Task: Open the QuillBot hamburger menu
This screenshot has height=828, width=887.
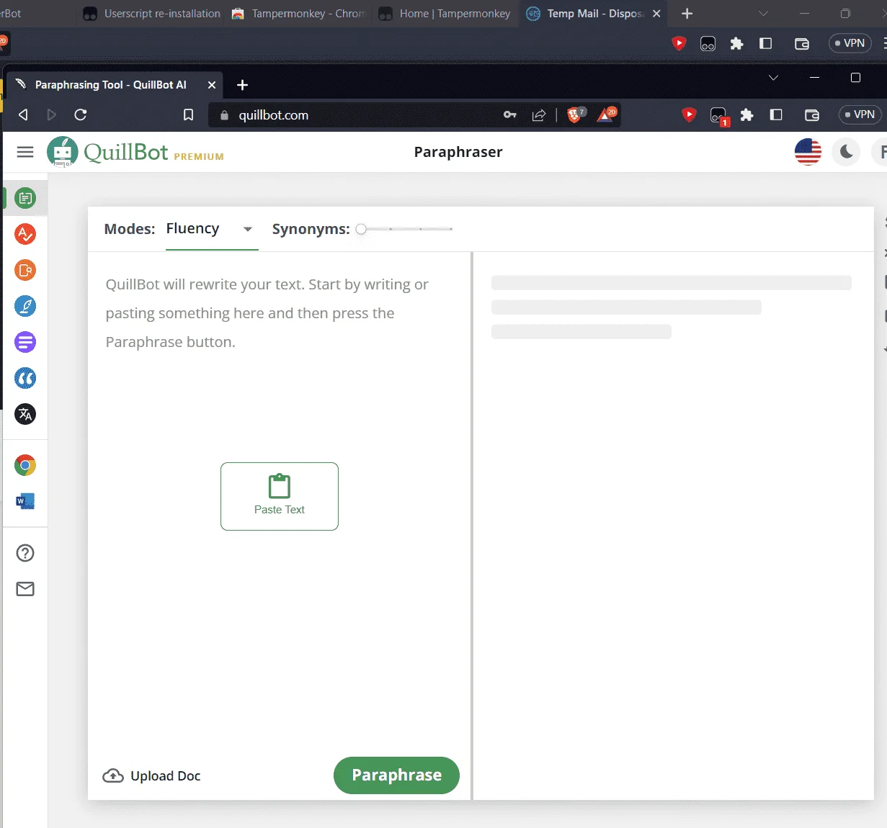Action: coord(25,152)
